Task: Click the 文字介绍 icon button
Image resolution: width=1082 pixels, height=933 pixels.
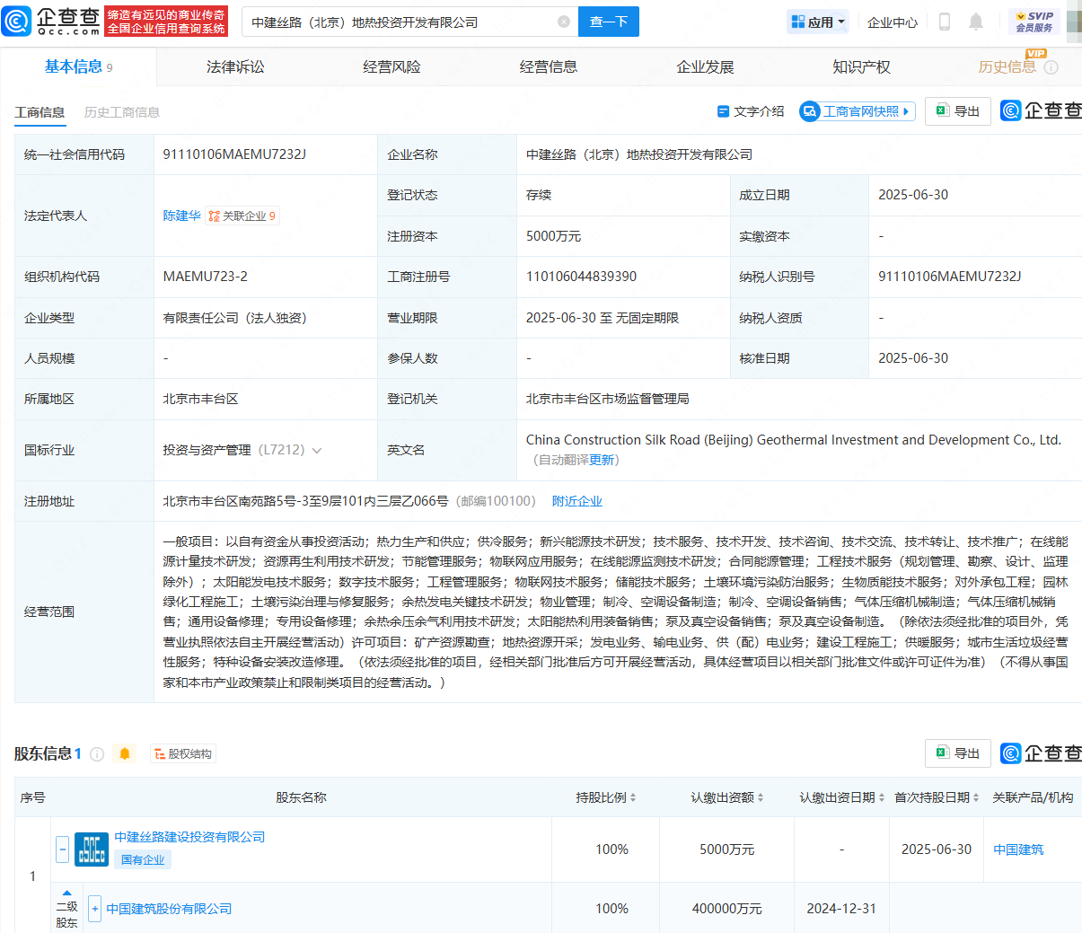Action: pyautogui.click(x=750, y=111)
